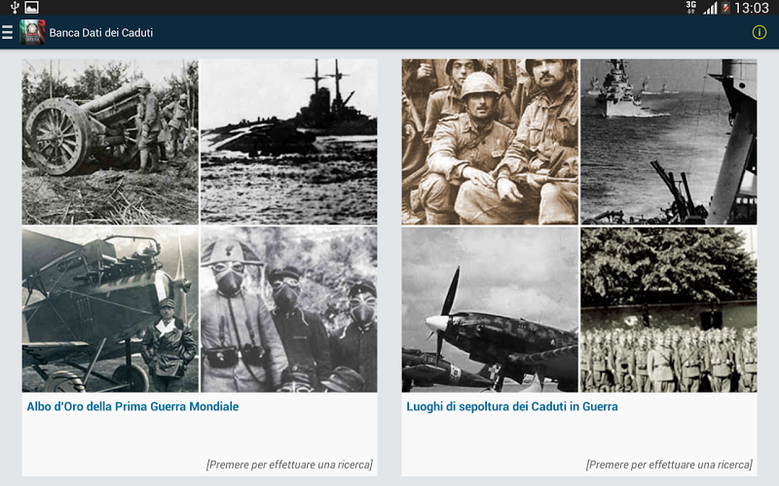Select the troops in formation photo

669,309
